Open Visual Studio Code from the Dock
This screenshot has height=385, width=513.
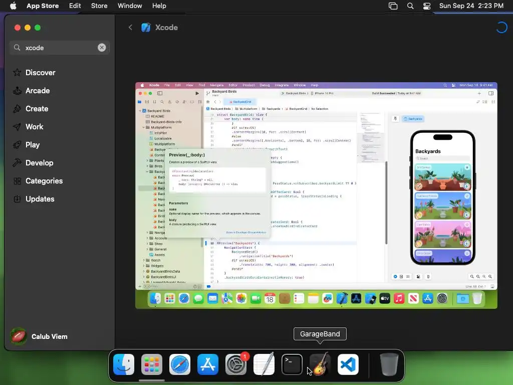pos(348,364)
